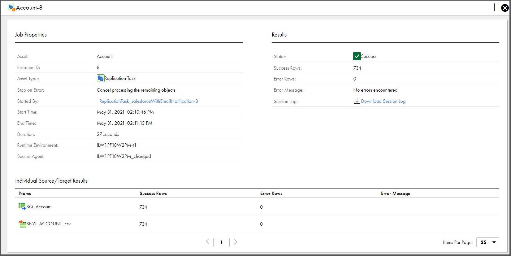
Task: Click the Duration value 27 seconds
Action: pyautogui.click(x=108, y=134)
